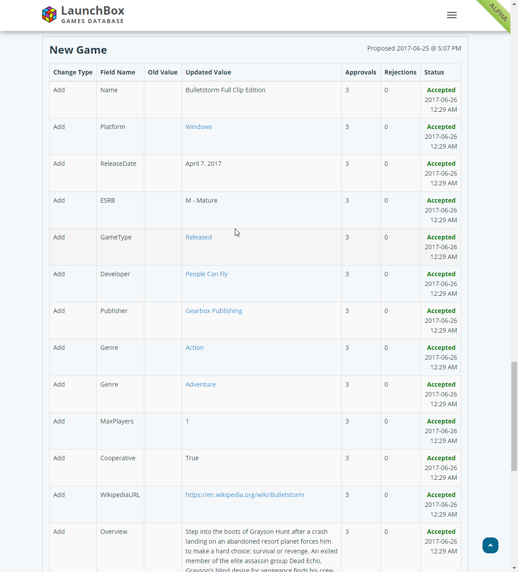518x572 pixels.
Task: Click the Add change type in the Publisher row
Action: (x=59, y=311)
